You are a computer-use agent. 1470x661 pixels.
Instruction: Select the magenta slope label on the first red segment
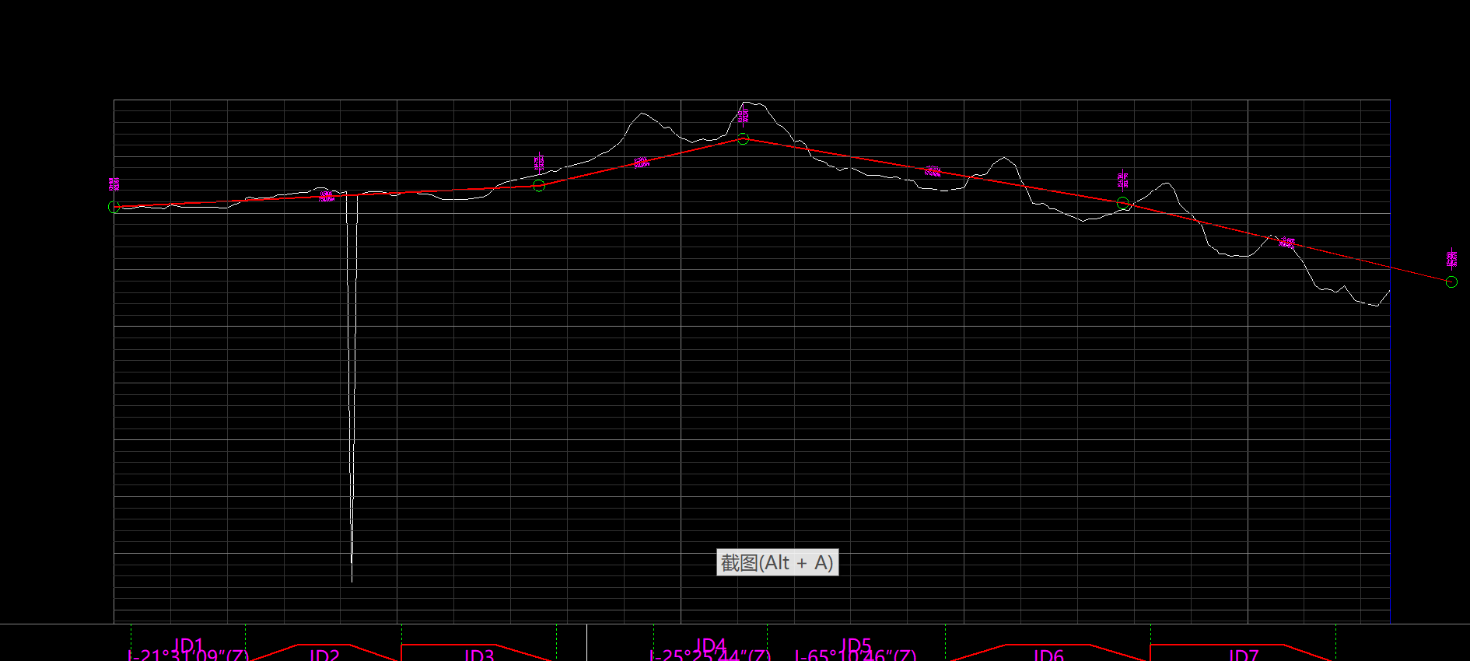327,196
